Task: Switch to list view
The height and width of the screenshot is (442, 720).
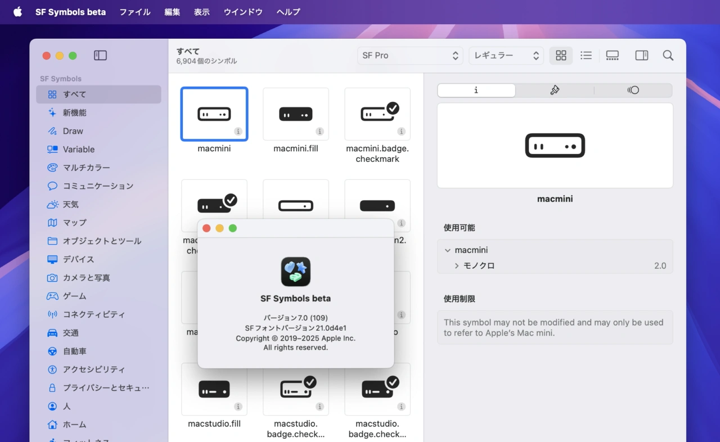Action: (586, 55)
